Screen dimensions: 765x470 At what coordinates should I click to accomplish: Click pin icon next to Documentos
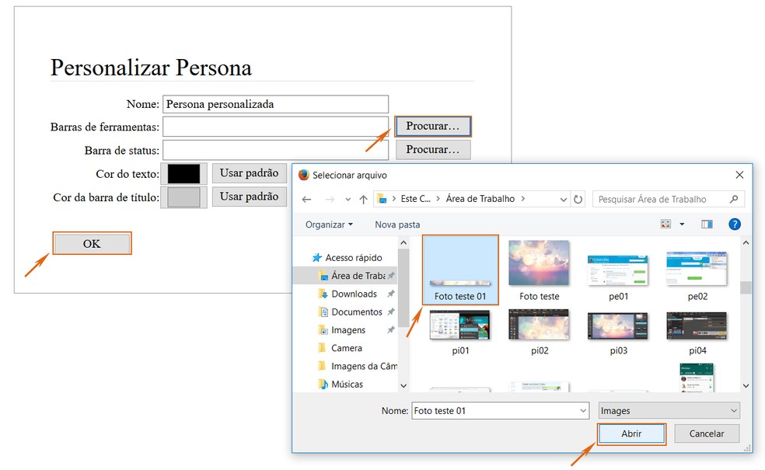[391, 312]
